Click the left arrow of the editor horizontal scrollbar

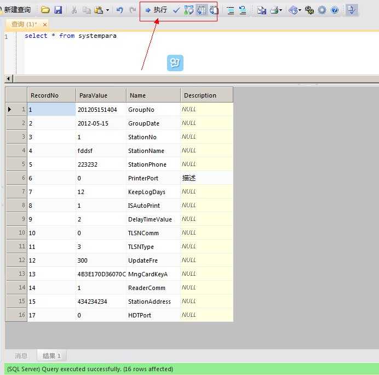click(x=8, y=78)
